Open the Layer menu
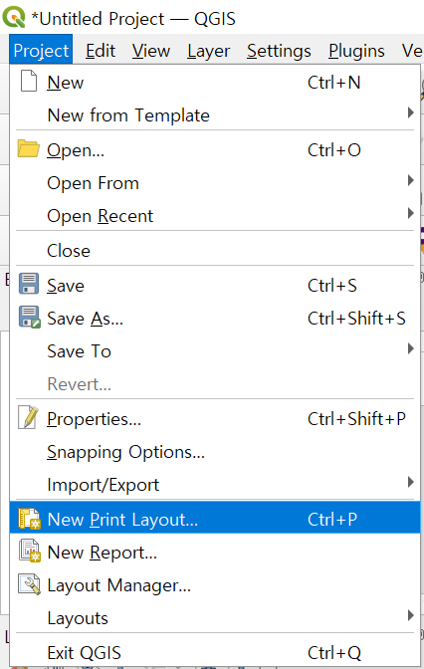 point(209,51)
